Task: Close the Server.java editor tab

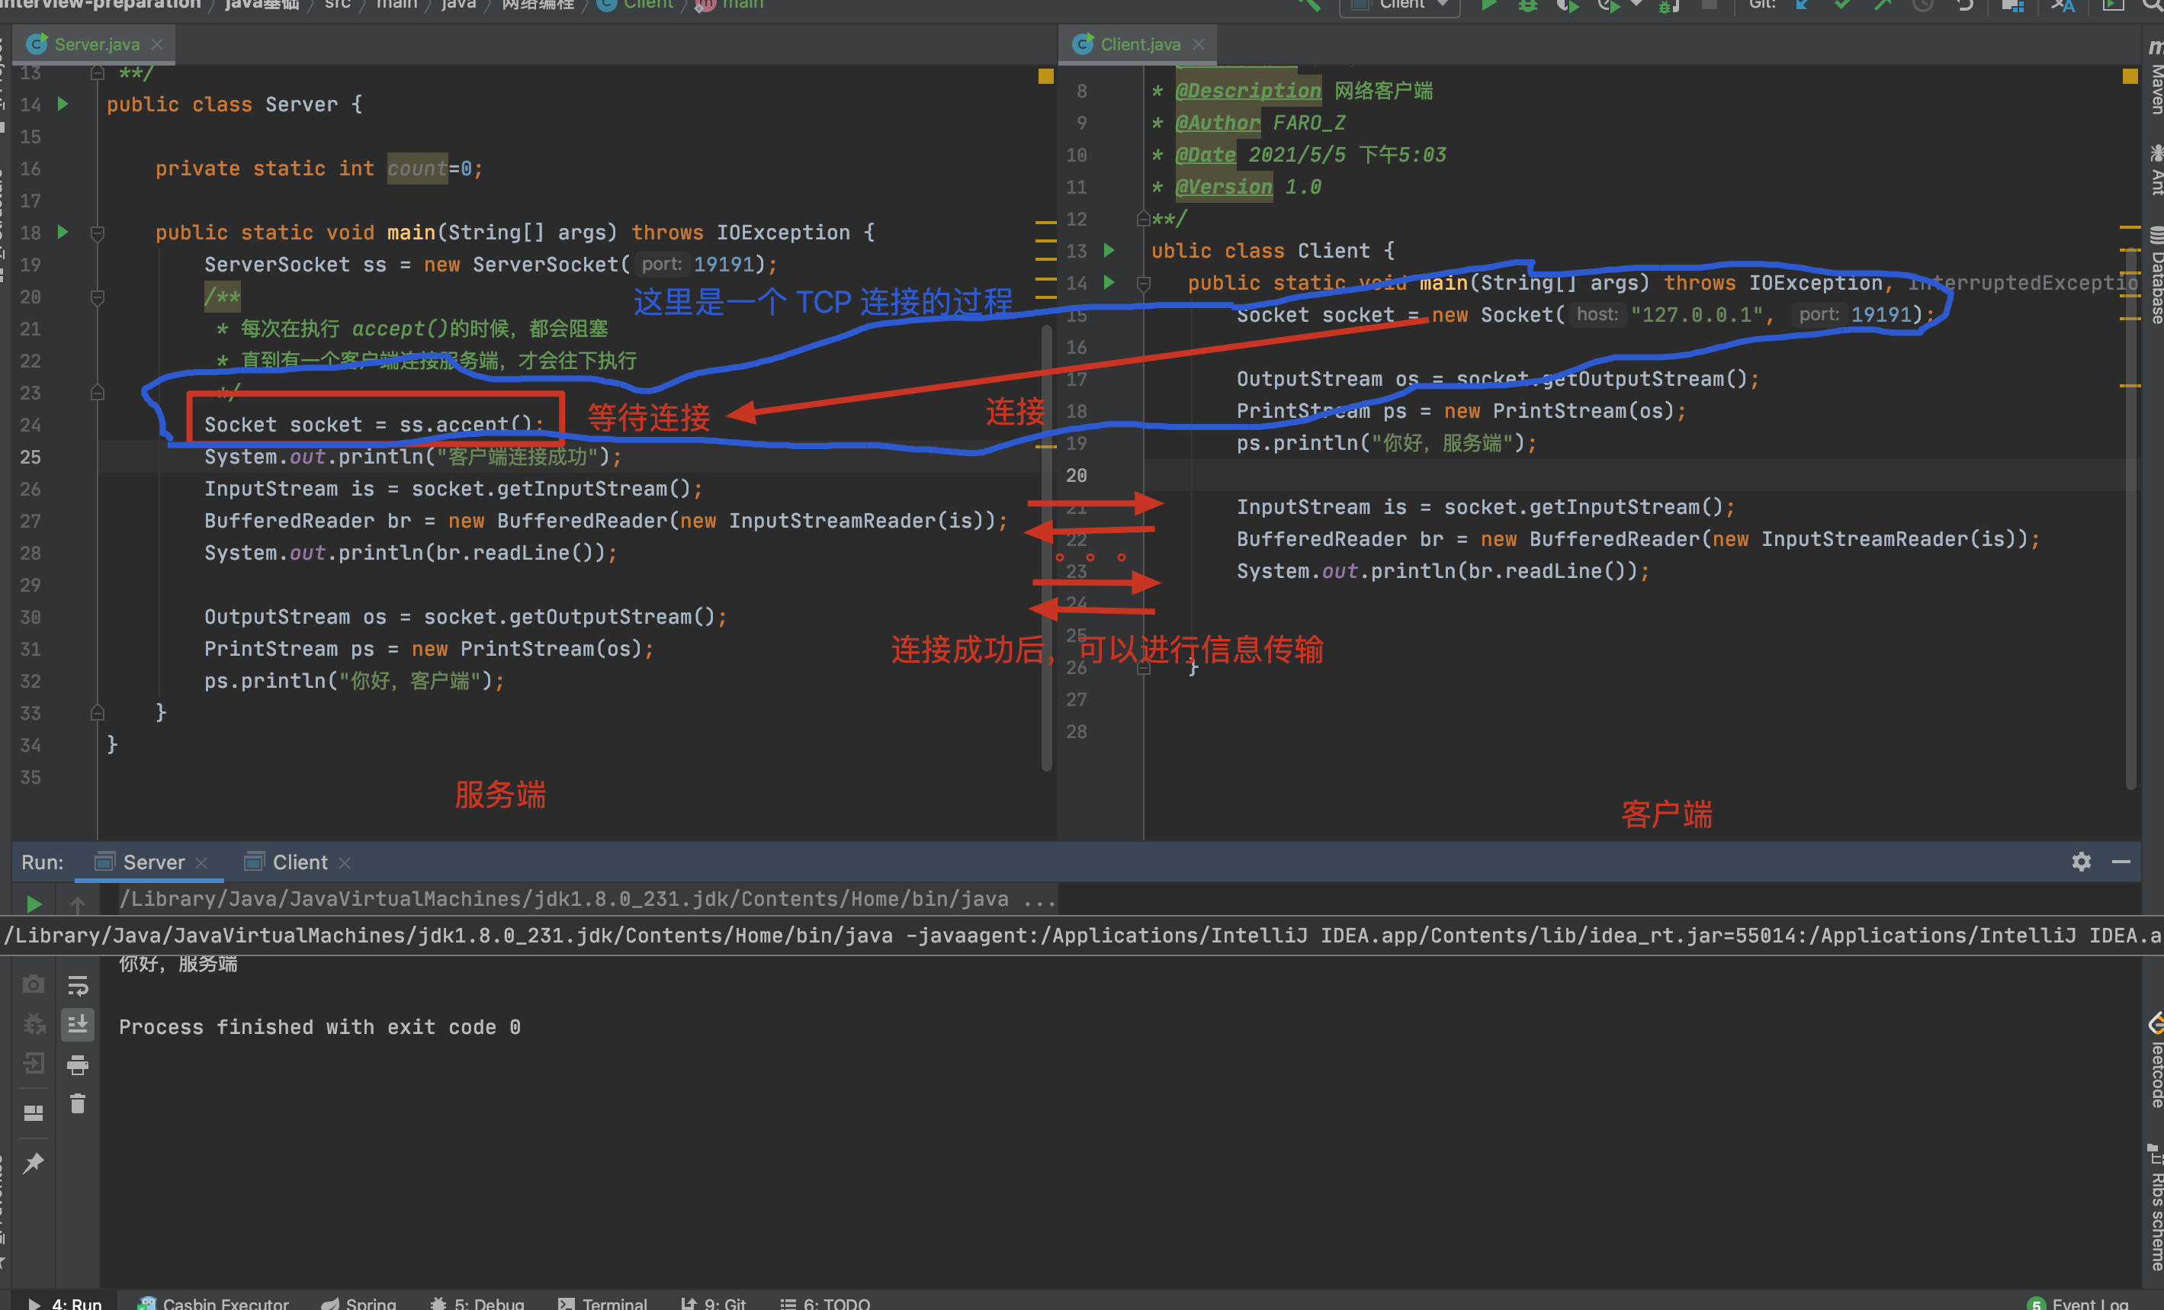Action: point(157,44)
